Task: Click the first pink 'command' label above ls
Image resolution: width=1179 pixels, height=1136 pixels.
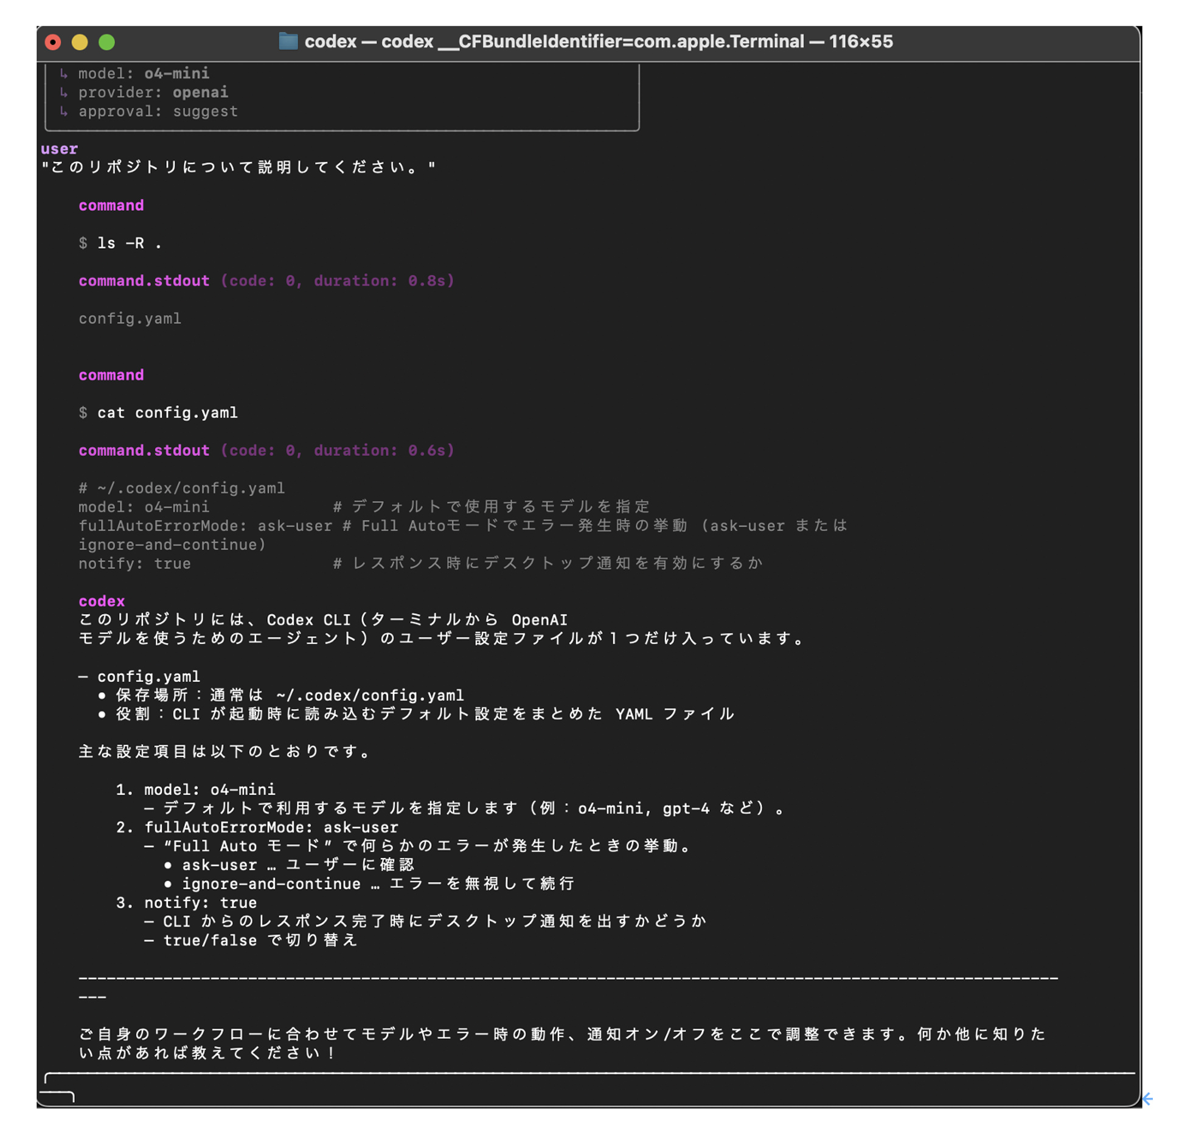Action: (x=111, y=206)
